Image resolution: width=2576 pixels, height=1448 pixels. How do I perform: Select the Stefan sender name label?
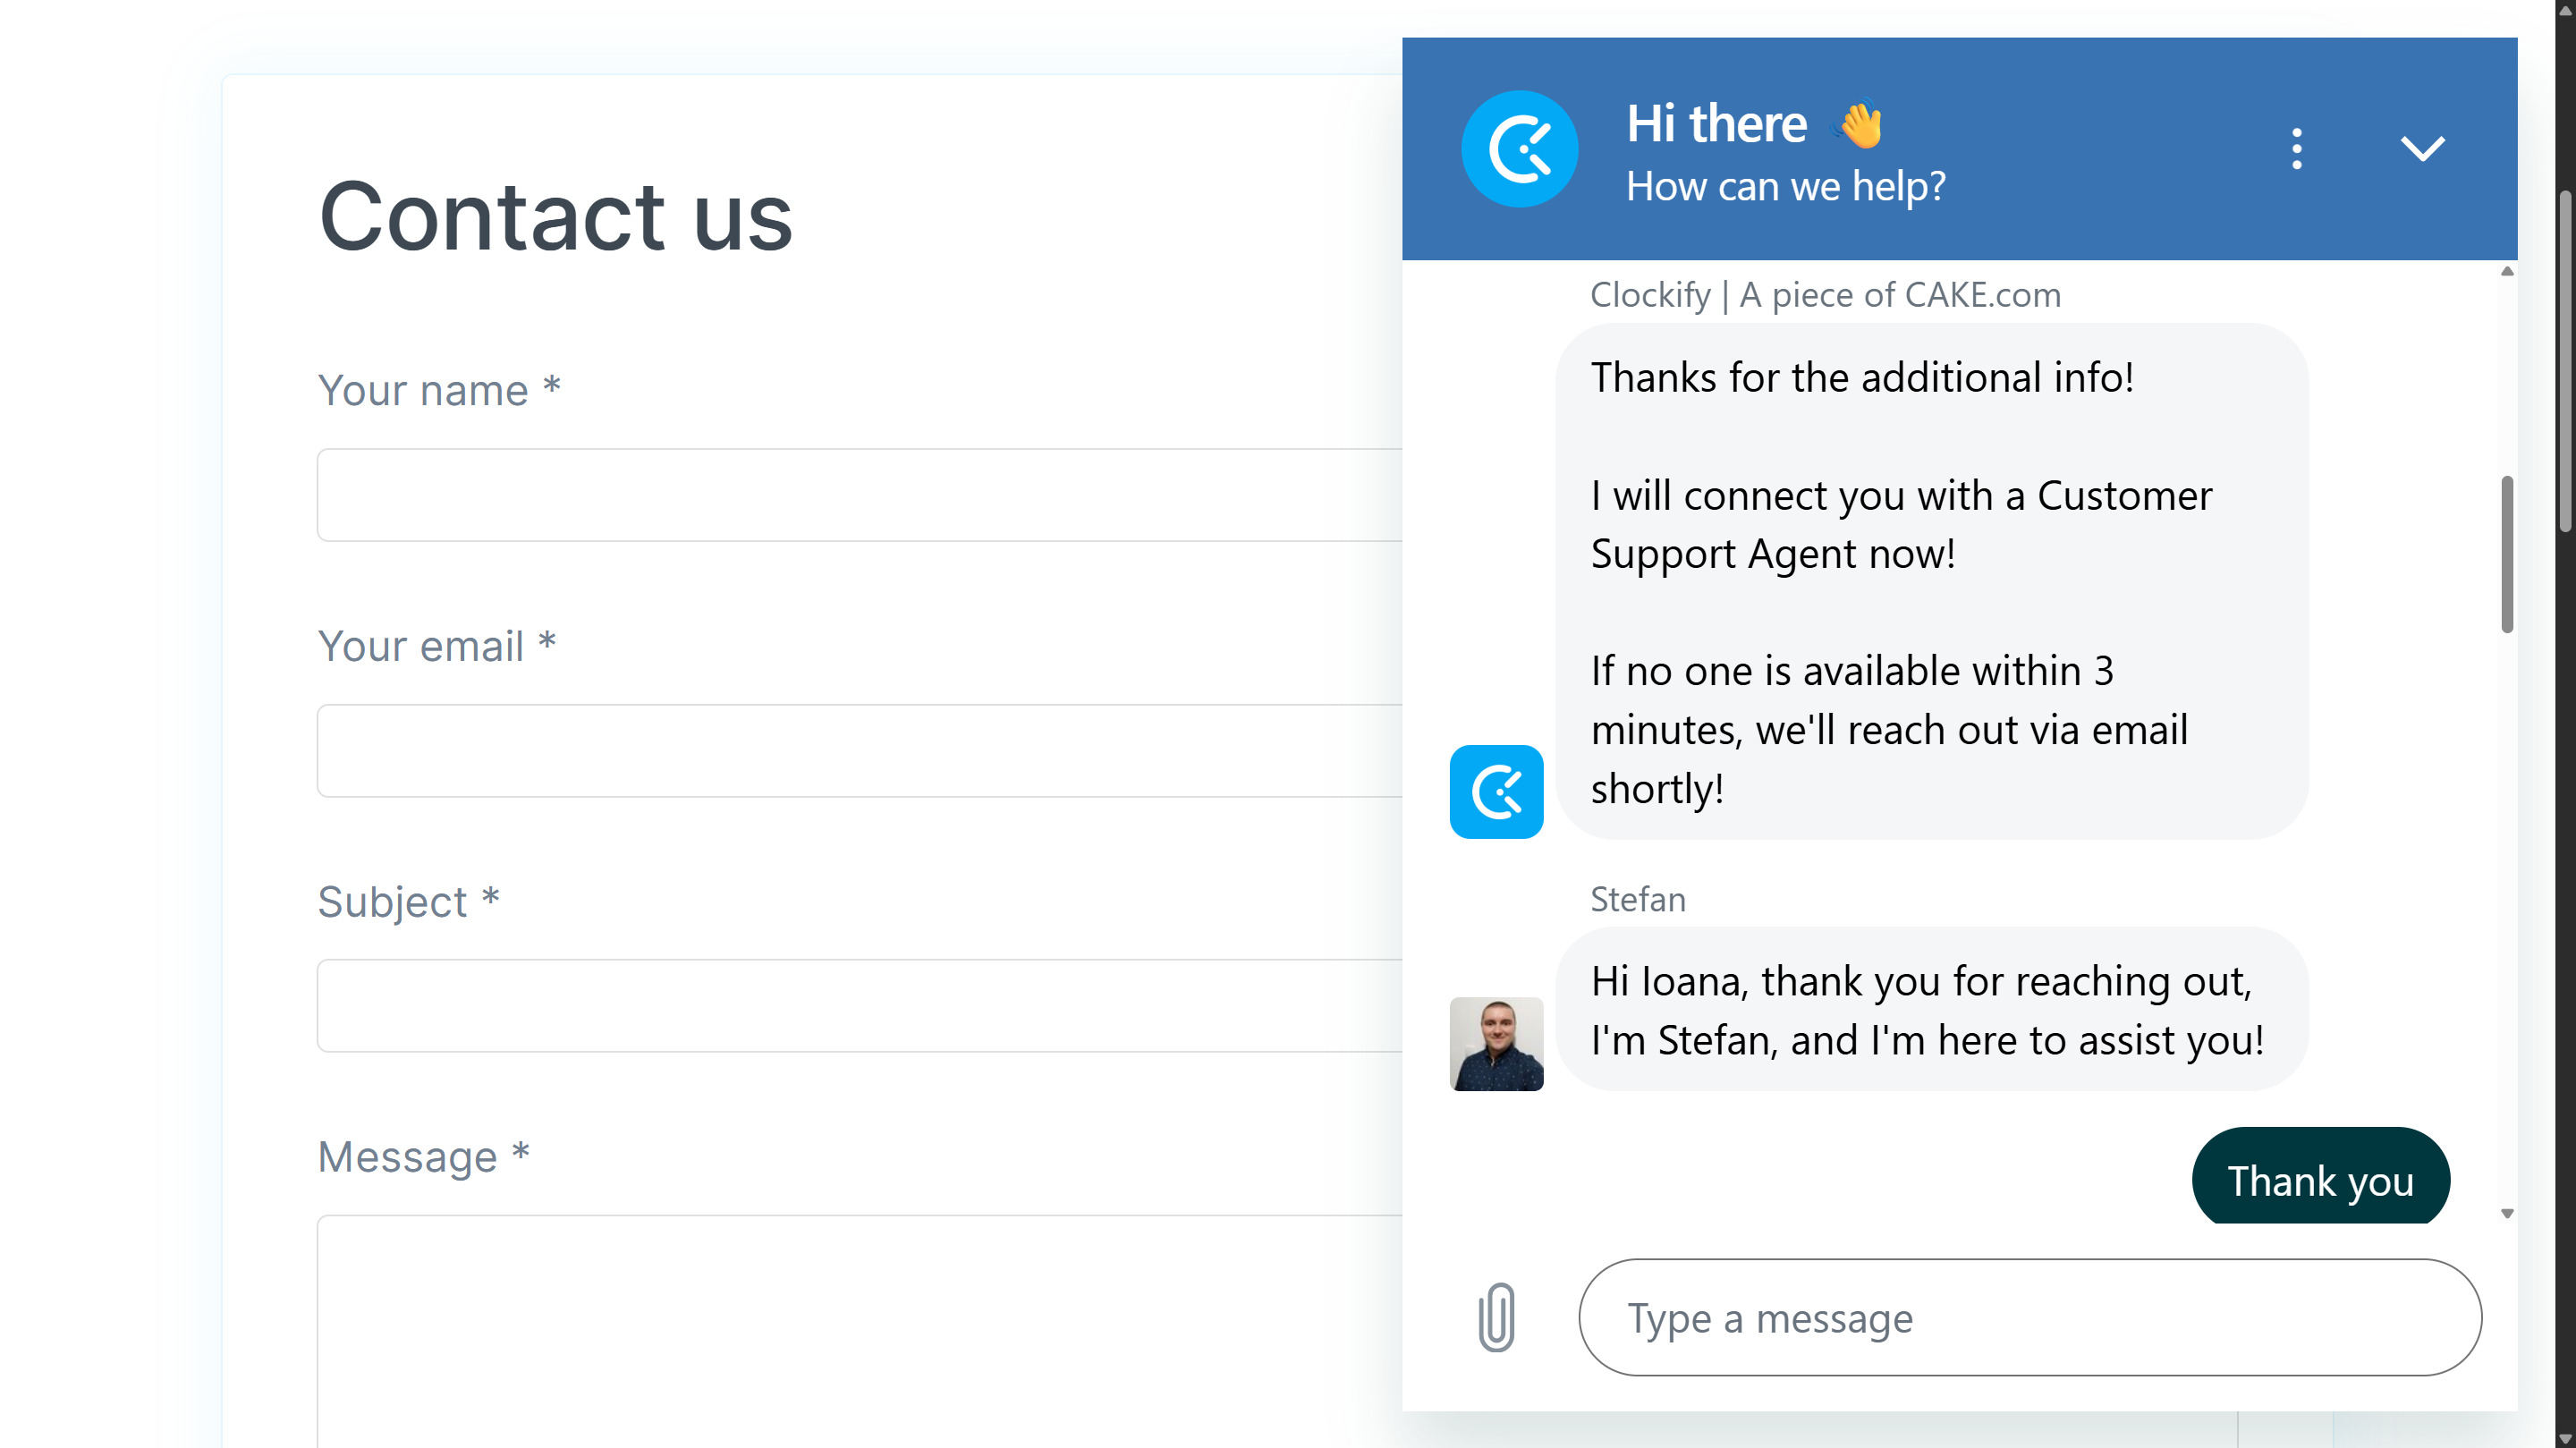tap(1637, 899)
